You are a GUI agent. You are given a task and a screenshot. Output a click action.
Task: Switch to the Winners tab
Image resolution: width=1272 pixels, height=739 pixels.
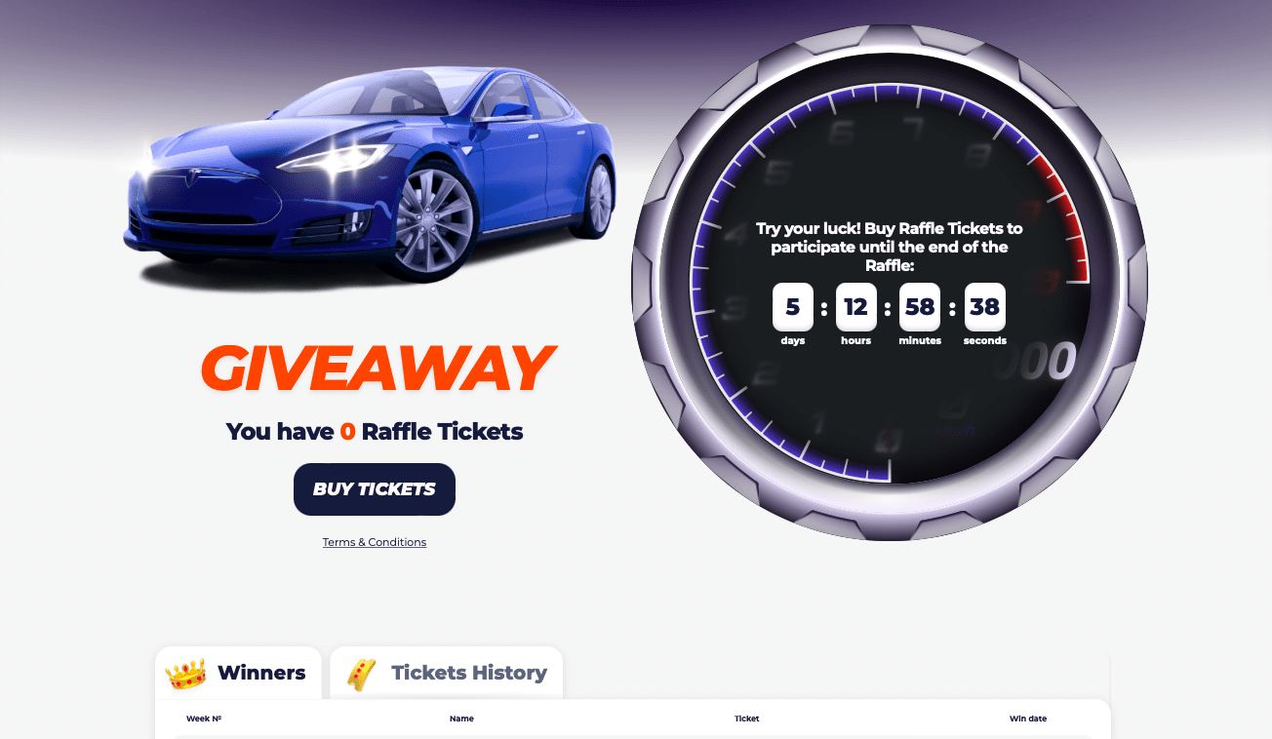238,673
